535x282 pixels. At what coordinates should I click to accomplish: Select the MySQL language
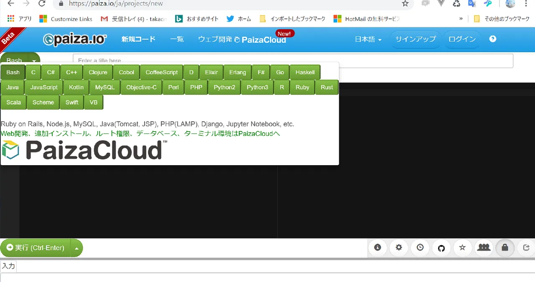point(105,87)
